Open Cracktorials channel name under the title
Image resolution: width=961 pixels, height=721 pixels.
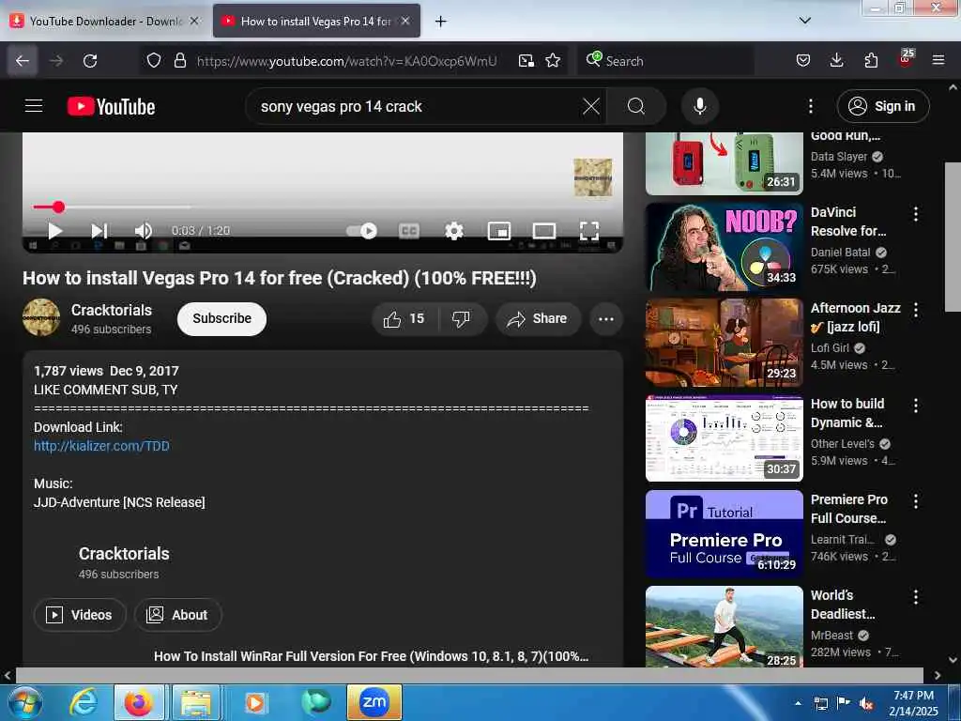click(112, 310)
